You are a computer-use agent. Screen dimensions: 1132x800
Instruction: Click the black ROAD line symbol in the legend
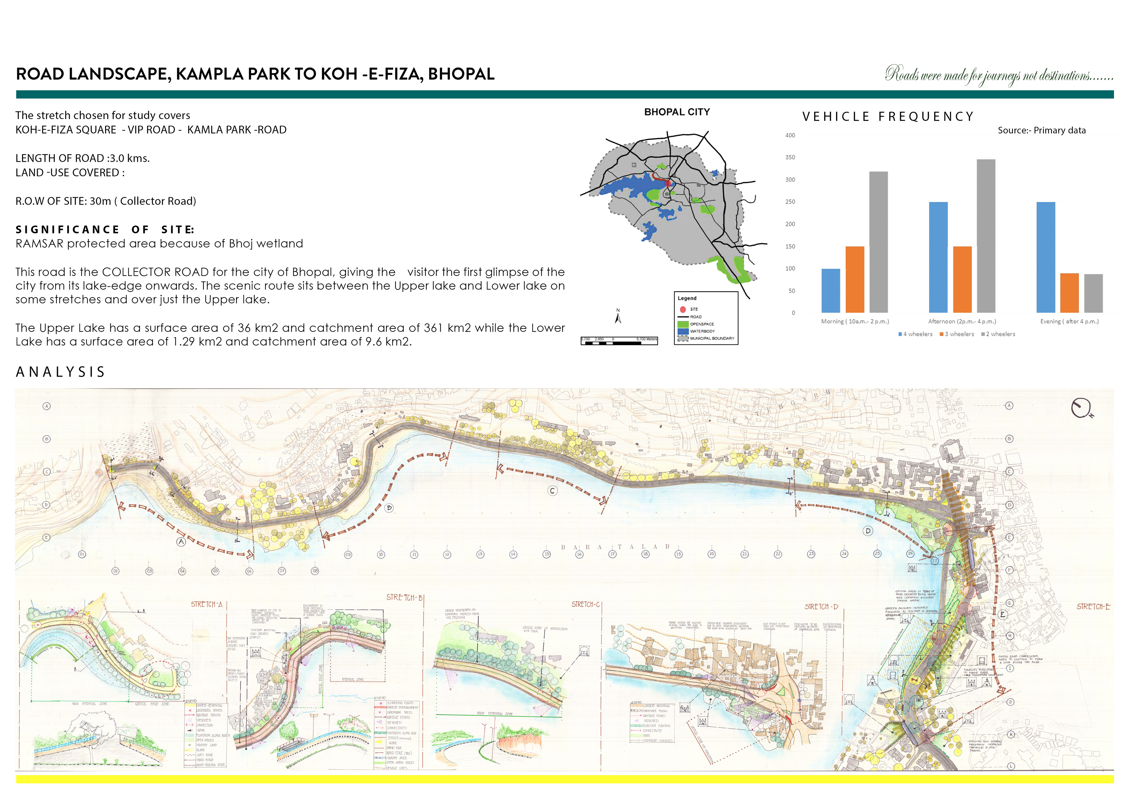point(683,317)
